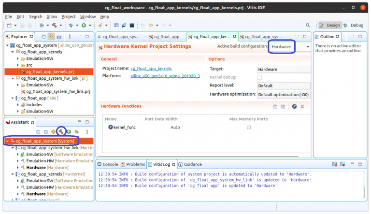Click the Debug bug icon in Assistant toolbar
The height and width of the screenshot is (214, 371).
[77, 131]
